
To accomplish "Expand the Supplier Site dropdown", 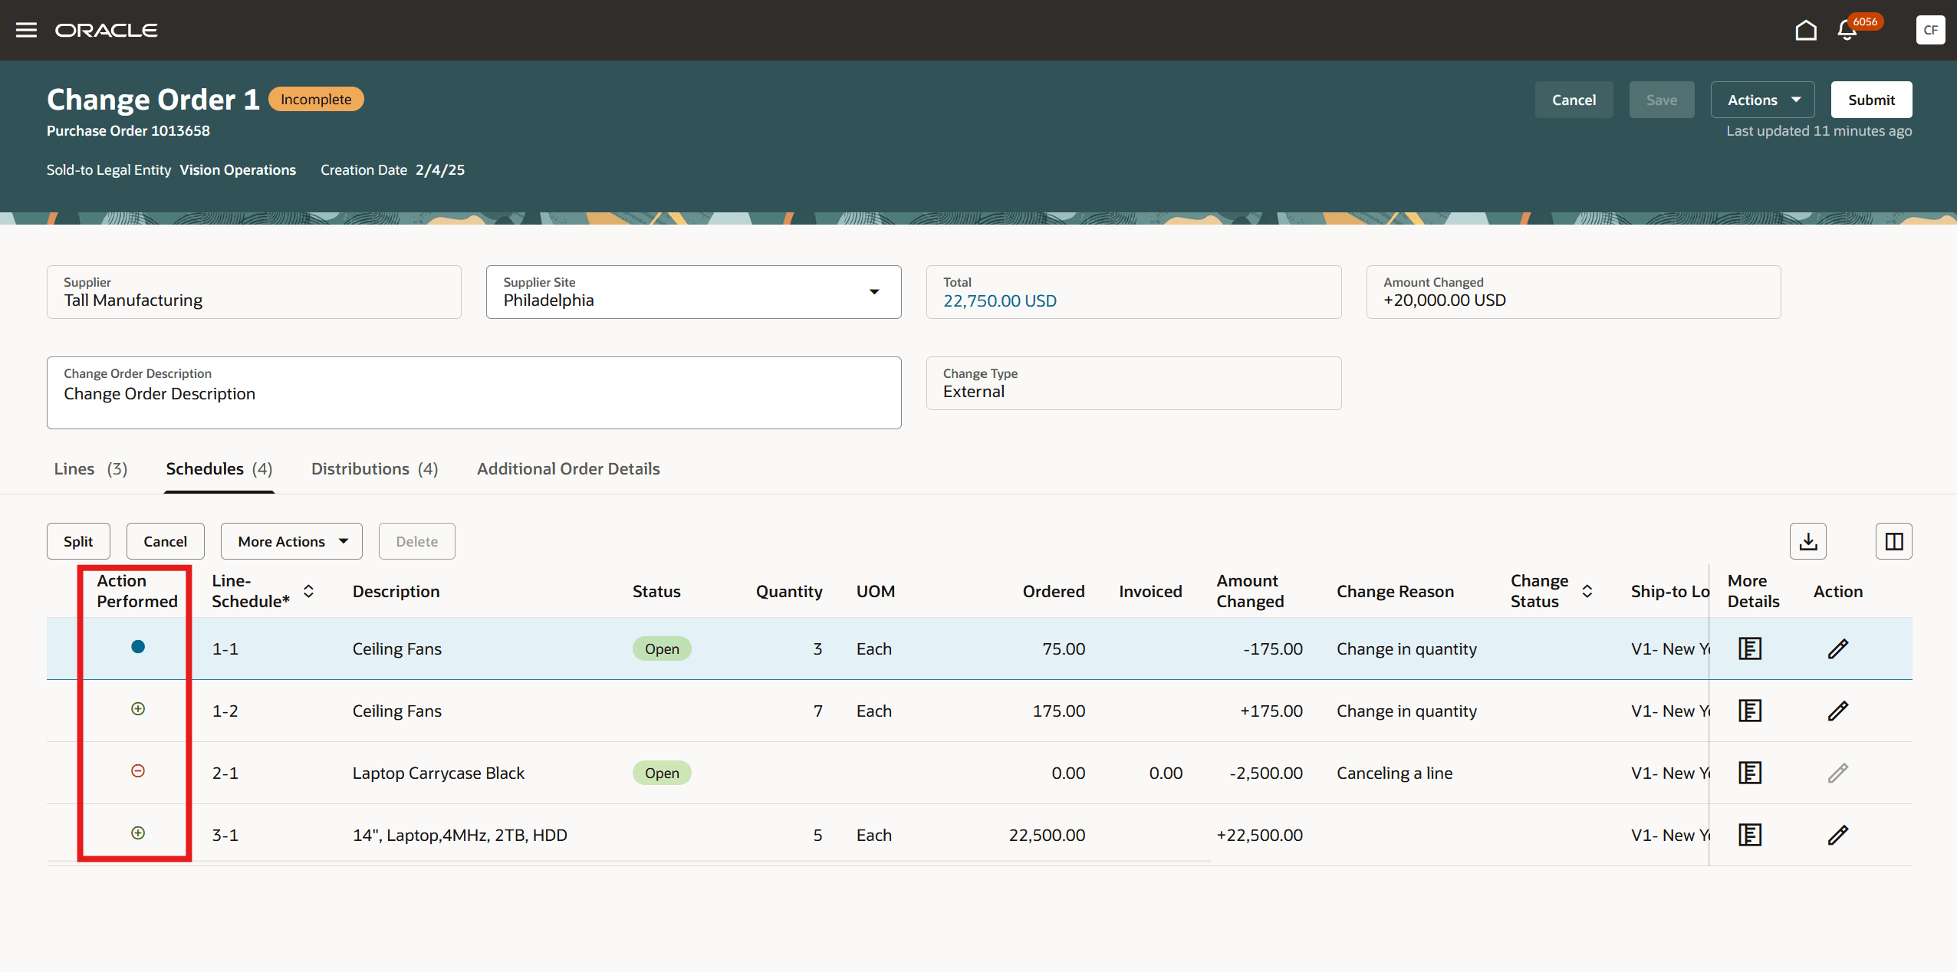I will point(873,292).
